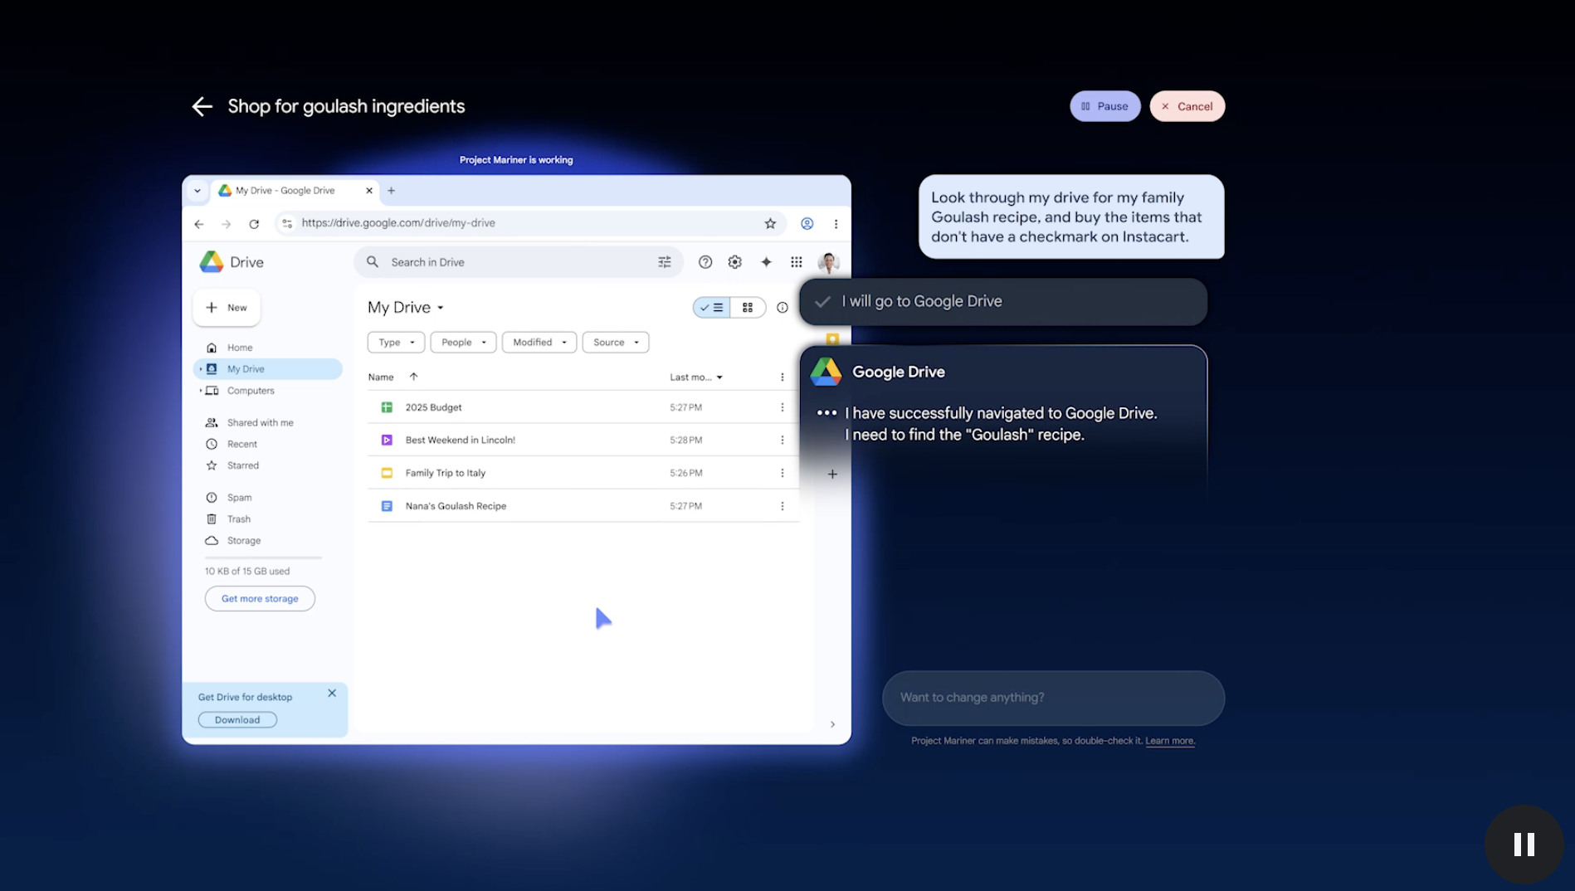Cancel the Project Mariner task
1575x891 pixels.
click(x=1187, y=106)
